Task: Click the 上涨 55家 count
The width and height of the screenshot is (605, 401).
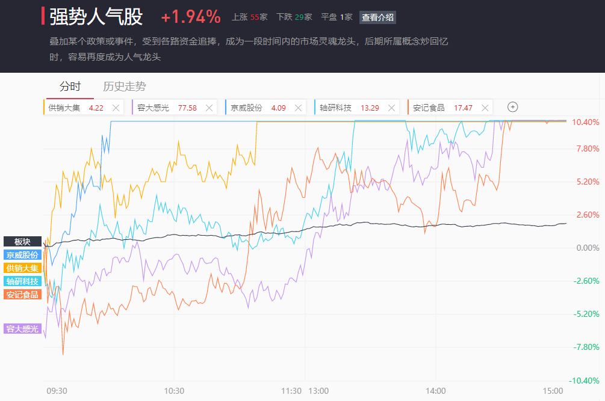Action: click(249, 17)
